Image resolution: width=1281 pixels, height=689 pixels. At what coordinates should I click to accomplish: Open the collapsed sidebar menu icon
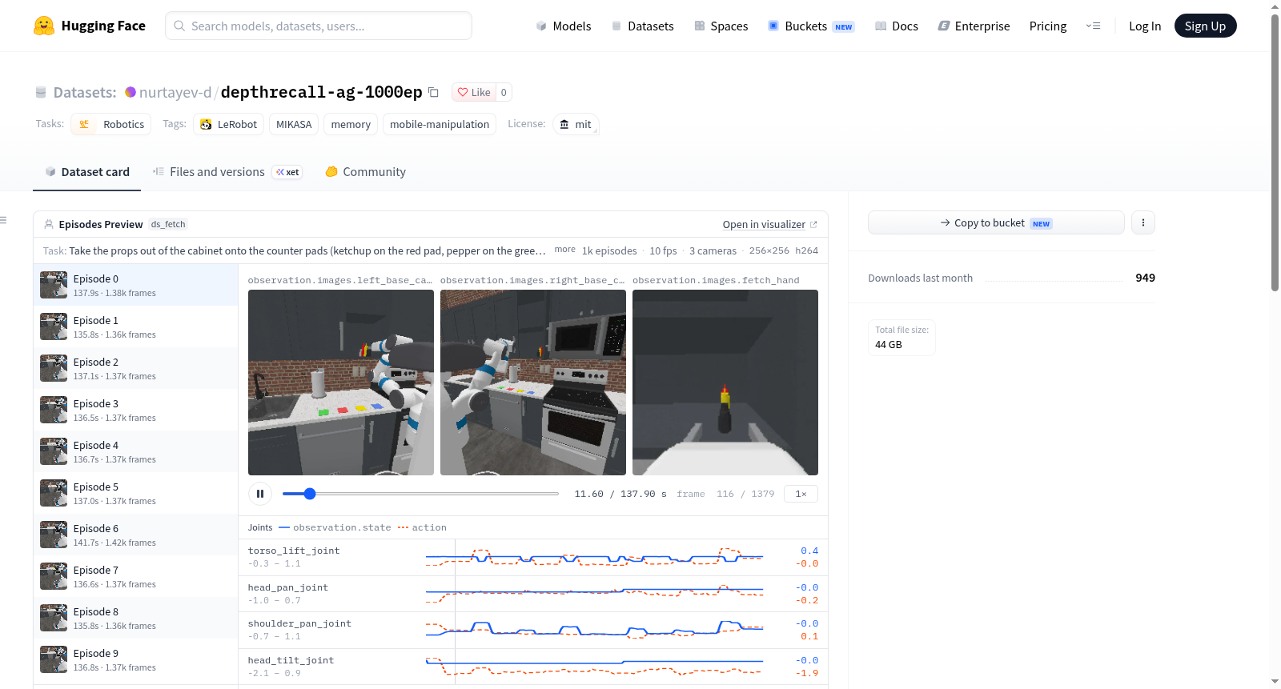click(3, 220)
